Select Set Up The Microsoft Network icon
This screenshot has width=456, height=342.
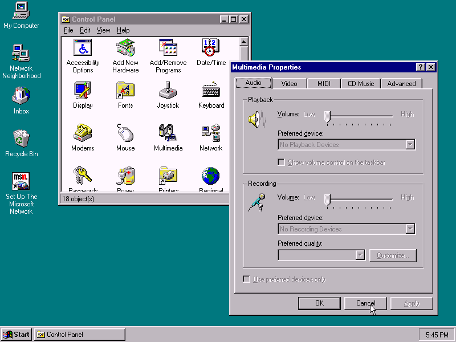coord(21,181)
